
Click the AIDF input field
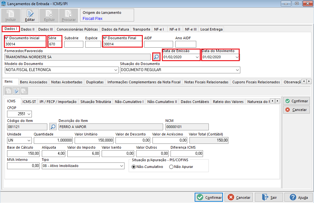click(x=158, y=44)
